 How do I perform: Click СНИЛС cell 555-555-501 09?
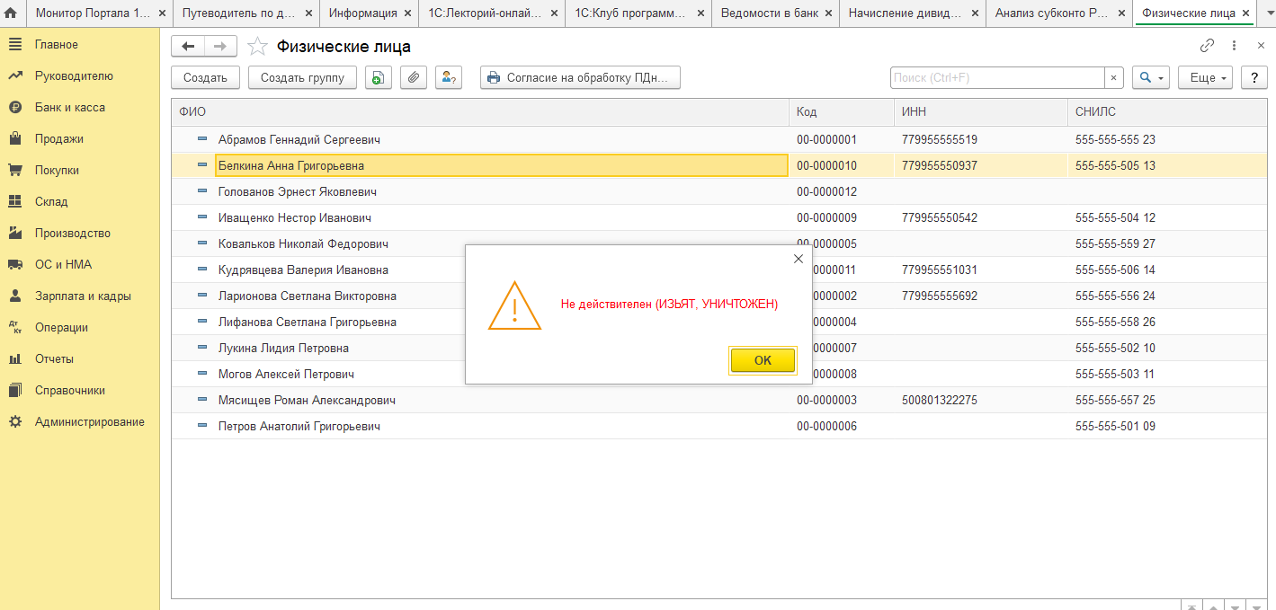1167,426
